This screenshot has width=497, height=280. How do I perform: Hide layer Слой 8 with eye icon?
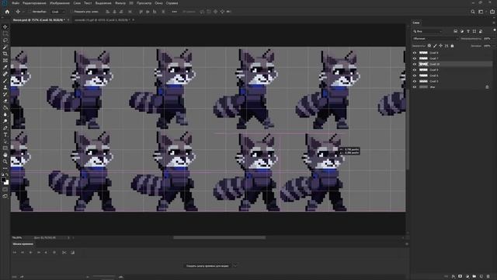tap(414, 53)
